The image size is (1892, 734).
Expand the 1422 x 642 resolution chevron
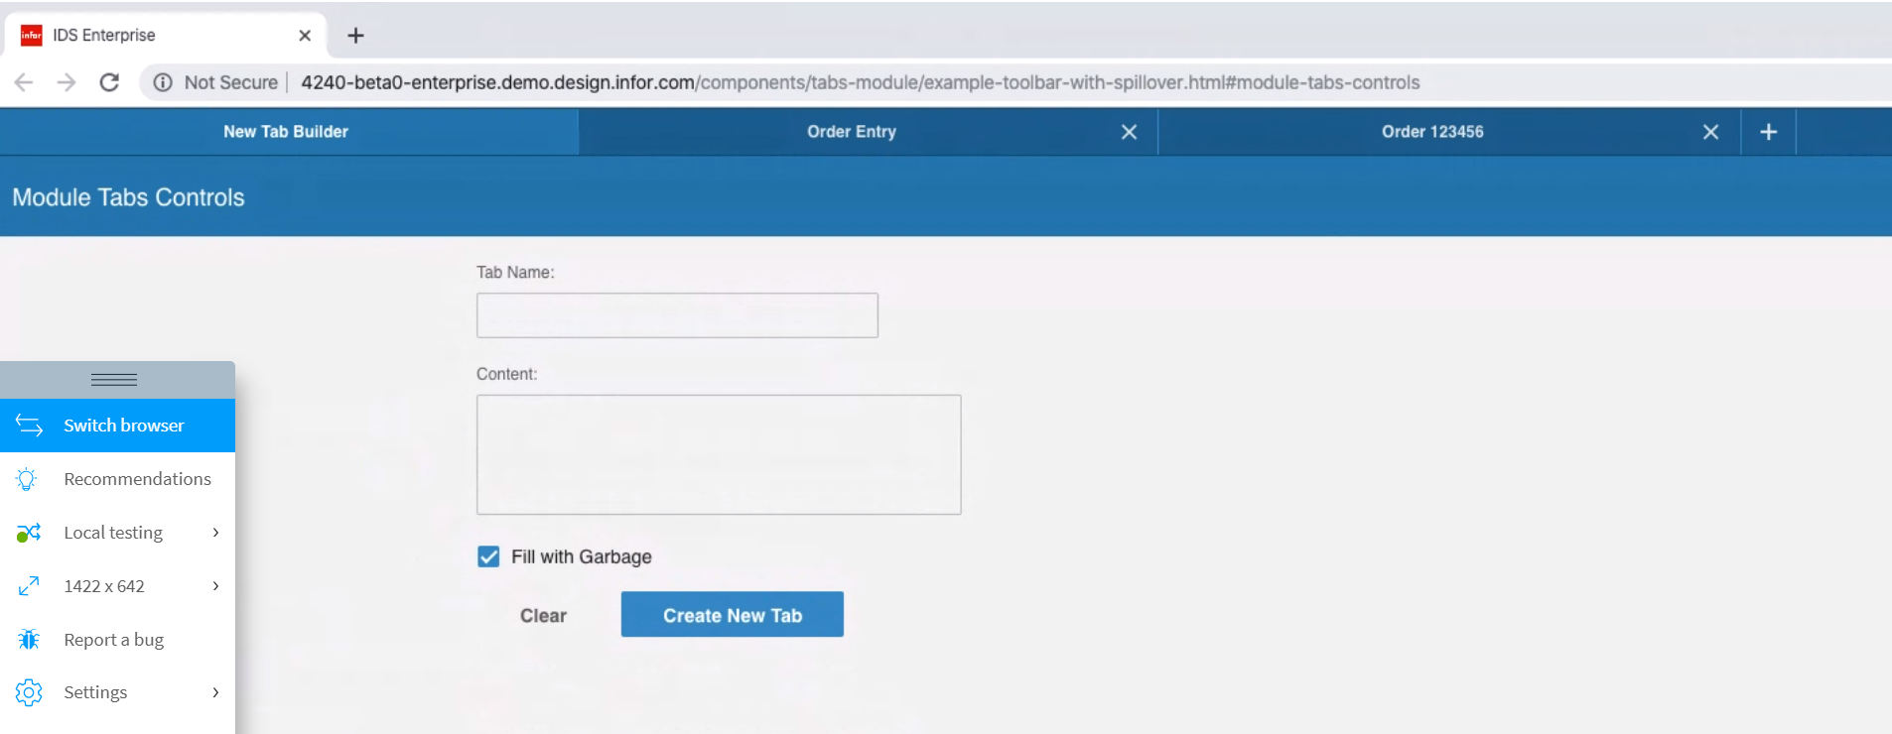click(x=215, y=586)
